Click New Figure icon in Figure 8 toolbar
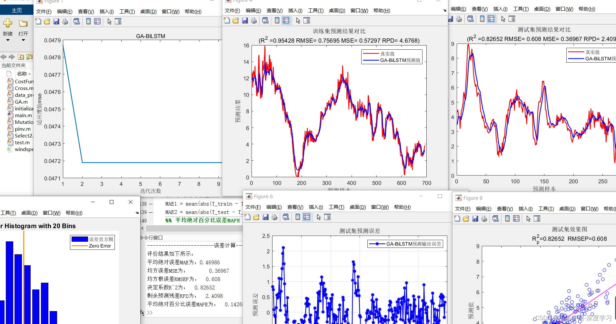Screen dimensions: 616x324 coord(457,219)
